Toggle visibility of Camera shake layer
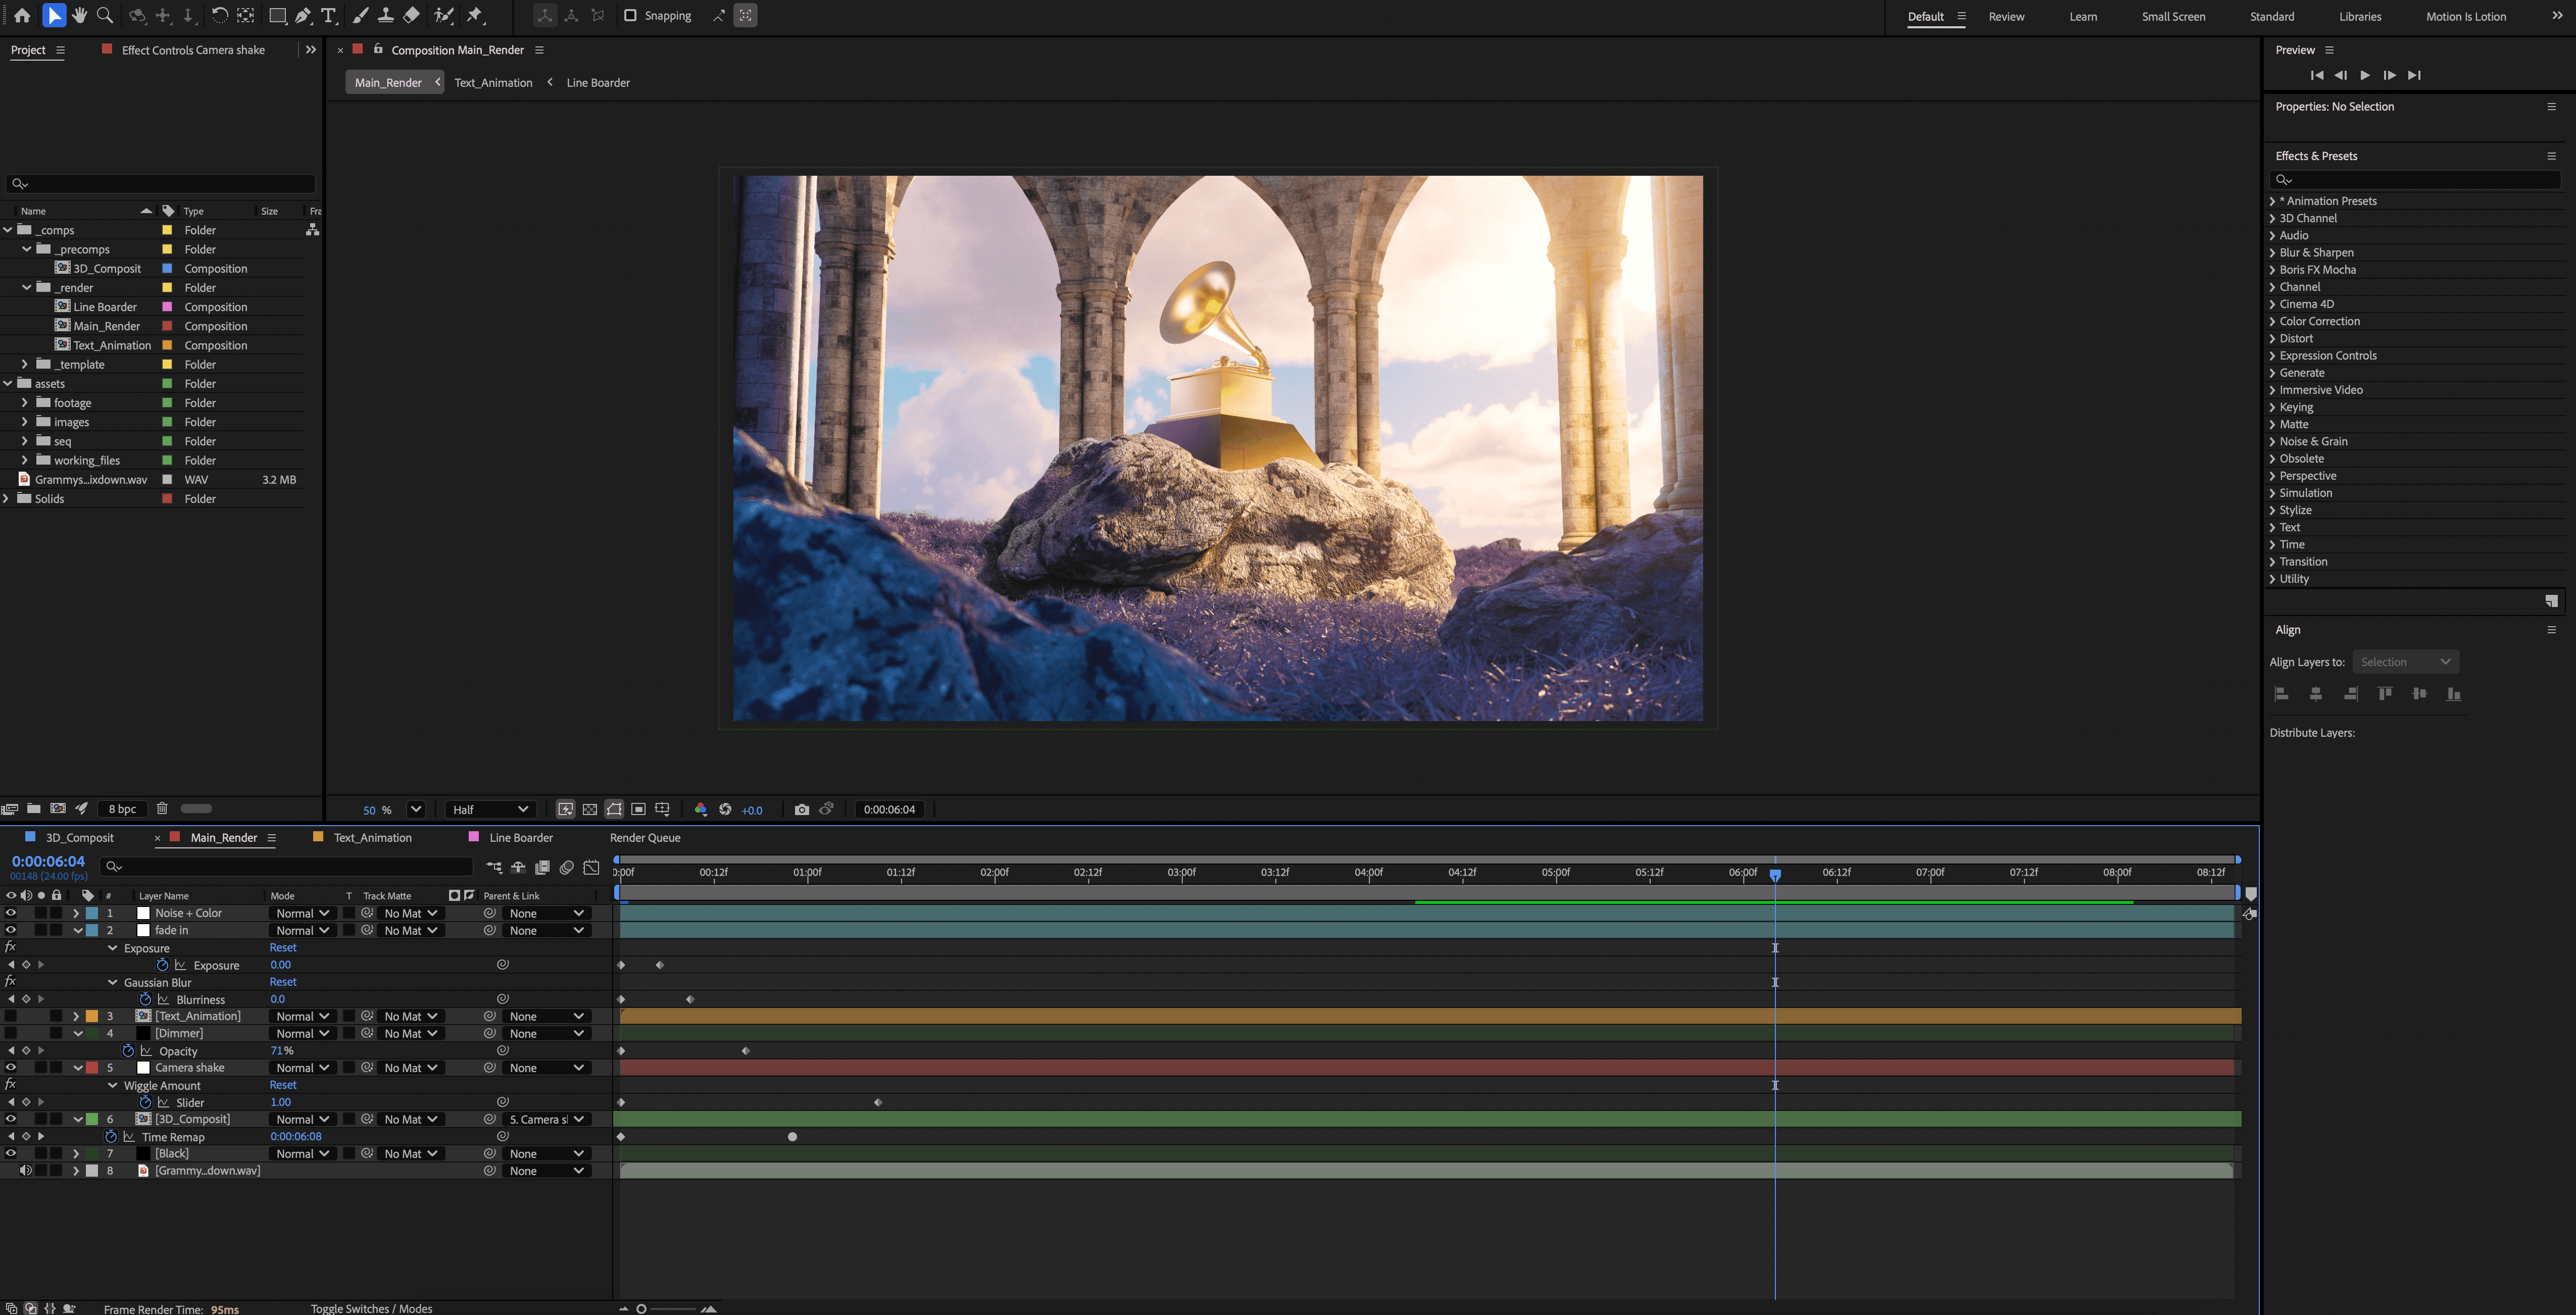 pos(11,1067)
